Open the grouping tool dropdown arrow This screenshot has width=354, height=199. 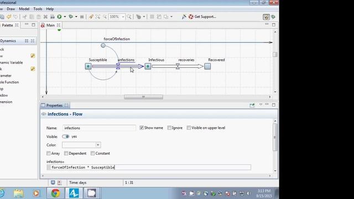tap(171, 17)
